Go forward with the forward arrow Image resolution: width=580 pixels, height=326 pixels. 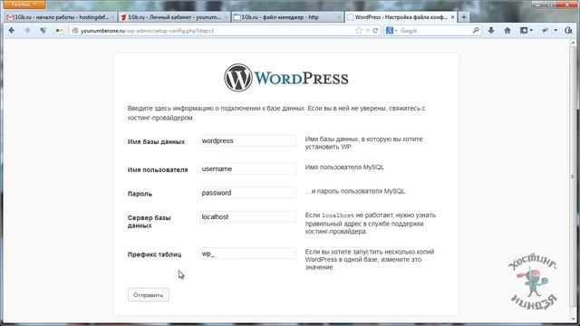click(27, 31)
